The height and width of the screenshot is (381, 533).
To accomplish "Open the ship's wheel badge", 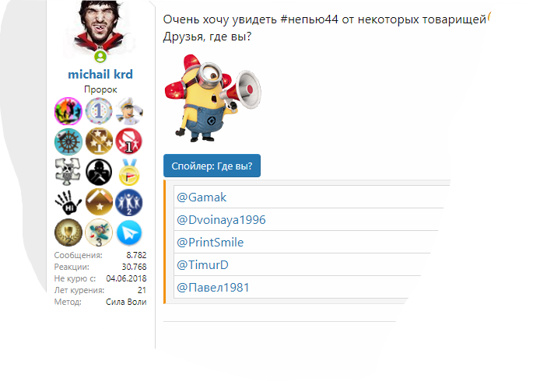I will pyautogui.click(x=68, y=142).
